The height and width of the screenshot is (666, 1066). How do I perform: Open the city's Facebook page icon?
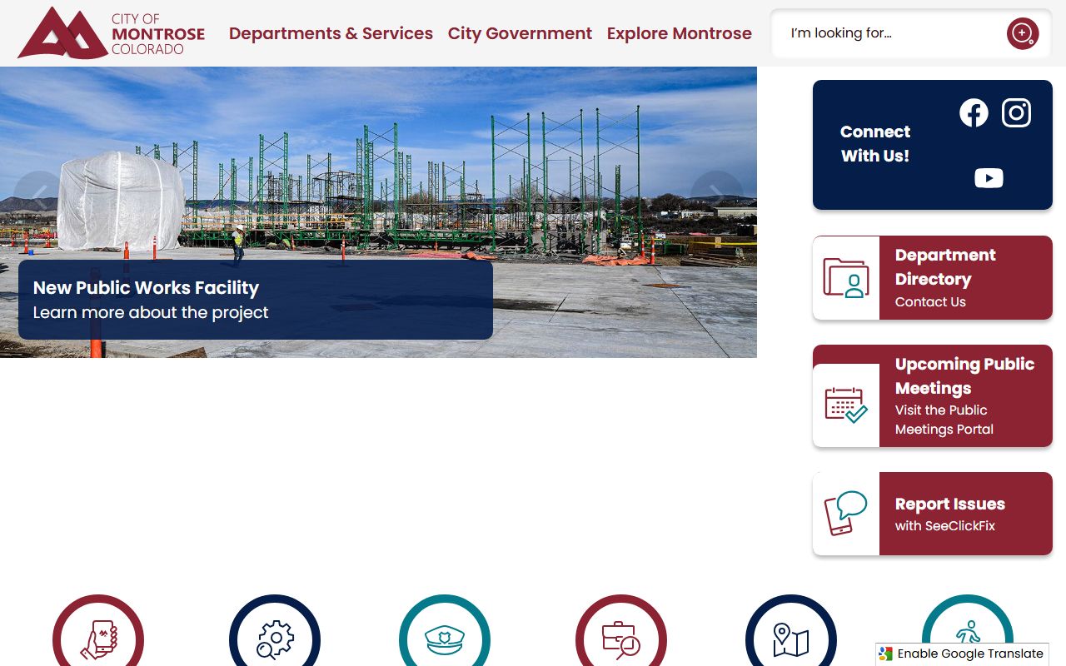tap(974, 112)
